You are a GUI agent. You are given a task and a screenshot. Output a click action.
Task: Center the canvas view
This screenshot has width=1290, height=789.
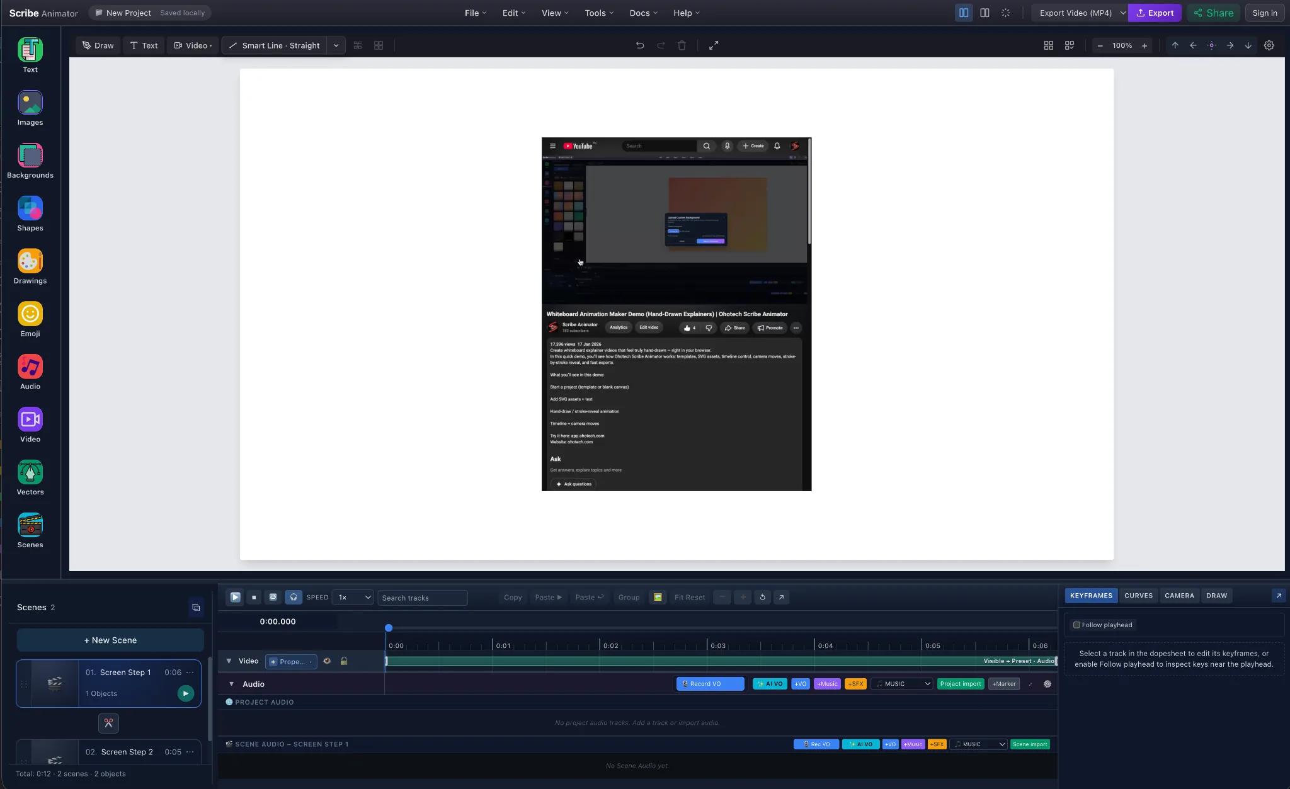1211,45
